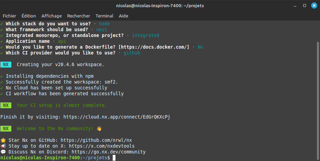The width and height of the screenshot is (320, 161).
Task: Open the go.nx.dev/community Discord link
Action: [x=109, y=152]
